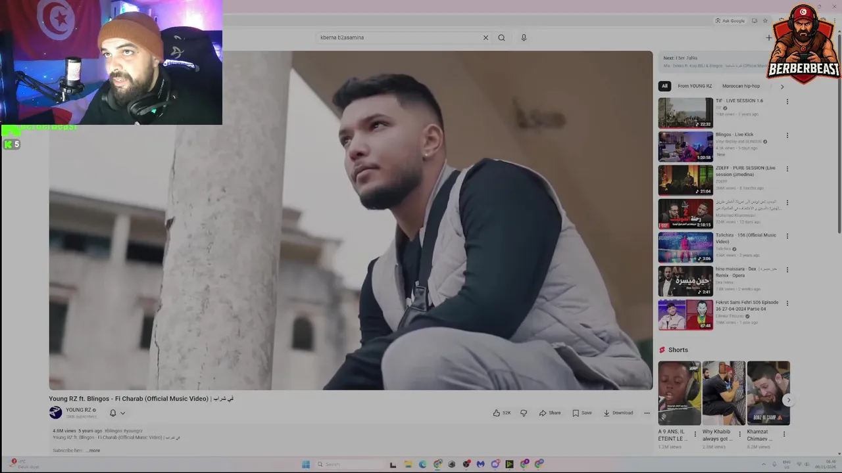Open options for ZDEFF PURE SESSION

(787, 169)
